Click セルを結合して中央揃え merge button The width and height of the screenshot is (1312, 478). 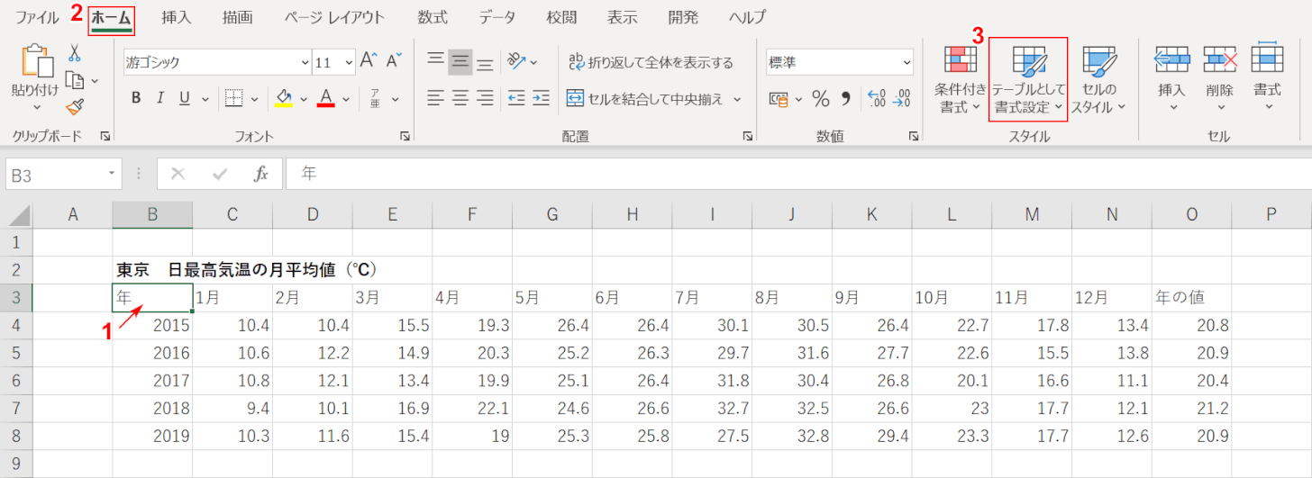[x=643, y=98]
